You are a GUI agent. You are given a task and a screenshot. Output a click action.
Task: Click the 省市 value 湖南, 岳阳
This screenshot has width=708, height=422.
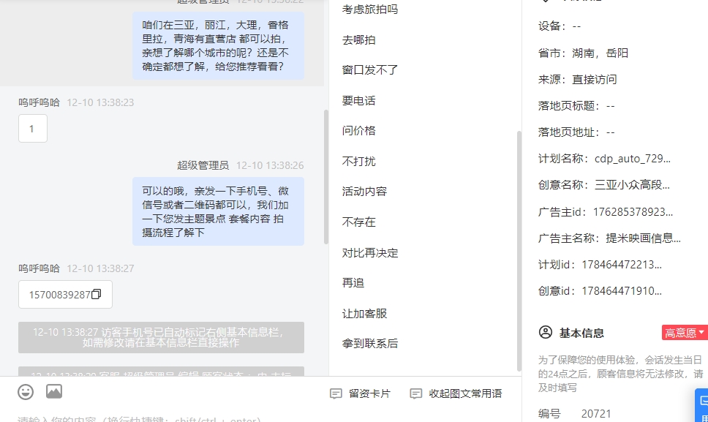click(600, 53)
